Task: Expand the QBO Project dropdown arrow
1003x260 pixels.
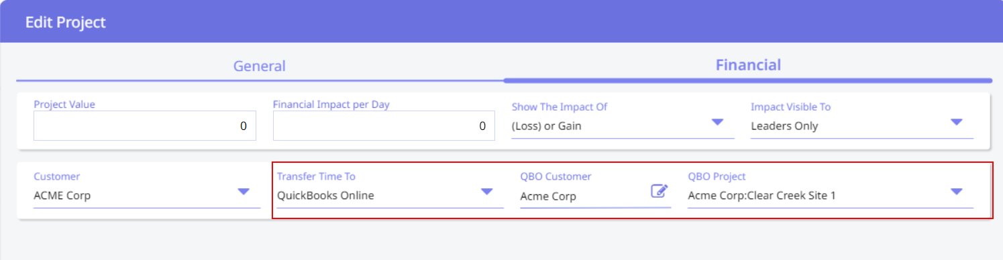Action: click(957, 192)
